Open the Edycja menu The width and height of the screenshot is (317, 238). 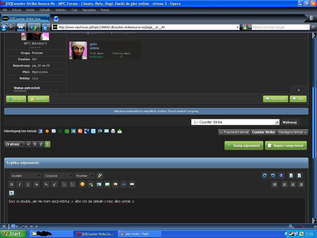click(17, 10)
